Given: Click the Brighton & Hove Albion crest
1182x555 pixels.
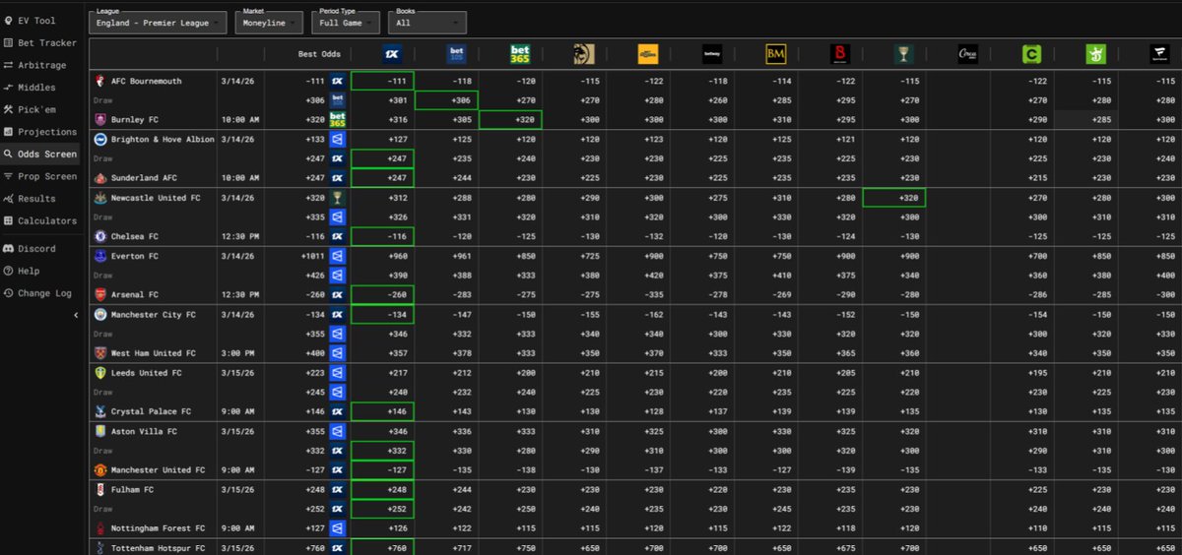Looking at the screenshot, I should [x=99, y=139].
